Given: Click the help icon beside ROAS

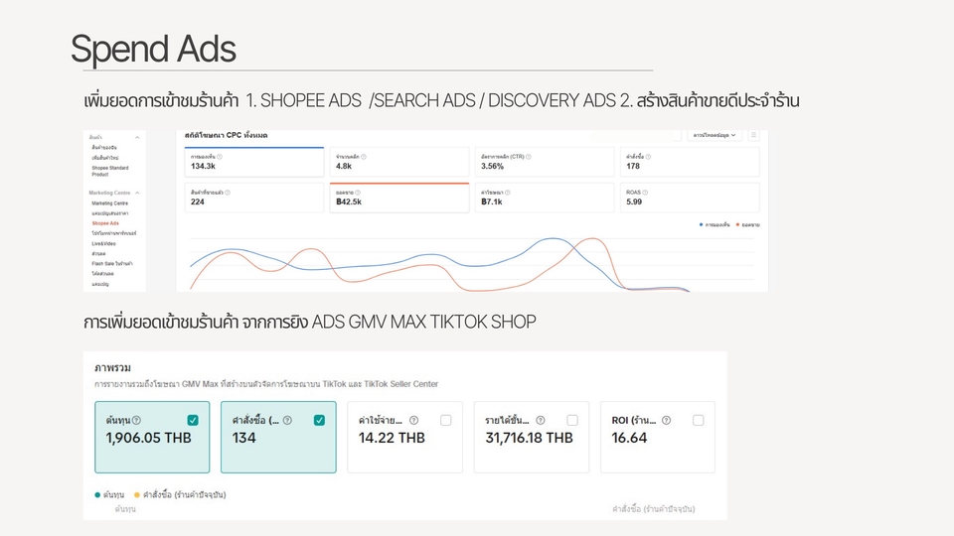Looking at the screenshot, I should pyautogui.click(x=645, y=193).
